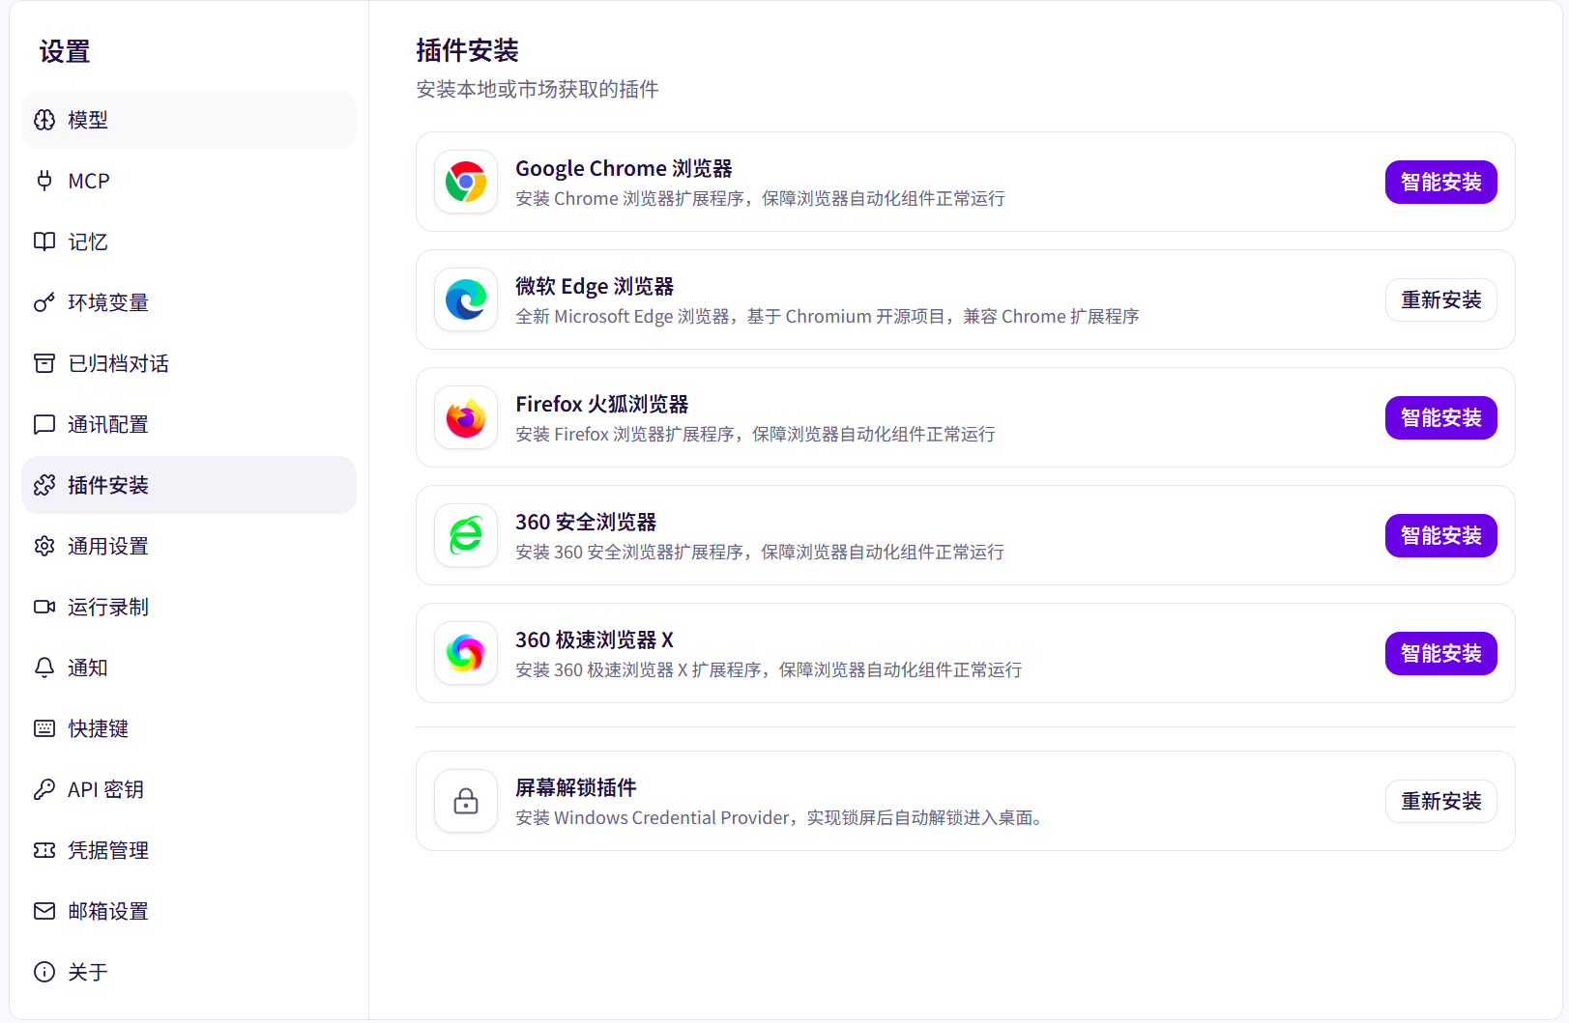Click the '360 安全浏览器' title text
The width and height of the screenshot is (1569, 1023).
click(x=586, y=522)
